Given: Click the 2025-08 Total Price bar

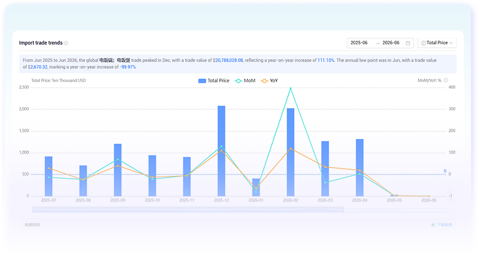Looking at the screenshot, I should coord(83,181).
